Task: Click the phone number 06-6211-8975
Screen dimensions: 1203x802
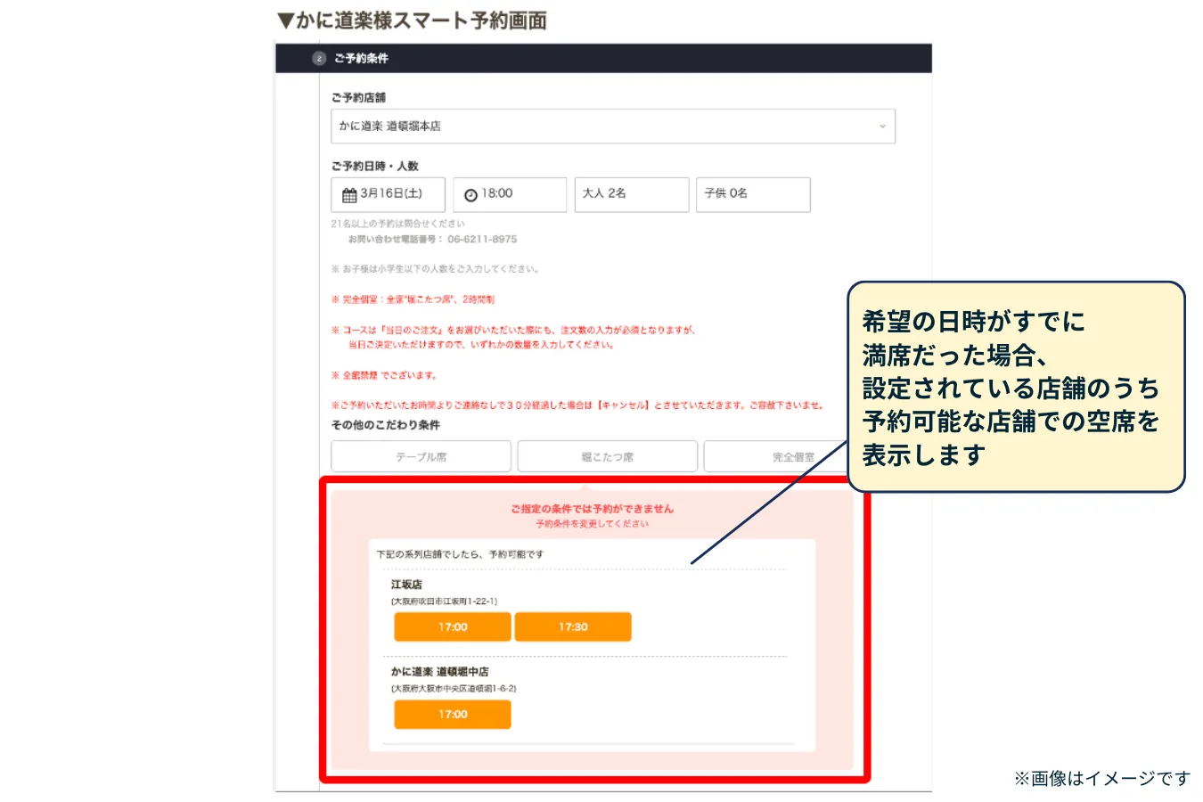Action: [482, 239]
